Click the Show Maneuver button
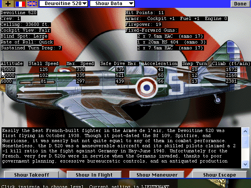This screenshot has width=251, height=188. click(157, 175)
